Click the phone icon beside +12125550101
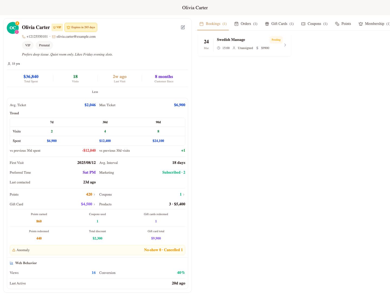The image size is (390, 298). click(x=24, y=37)
